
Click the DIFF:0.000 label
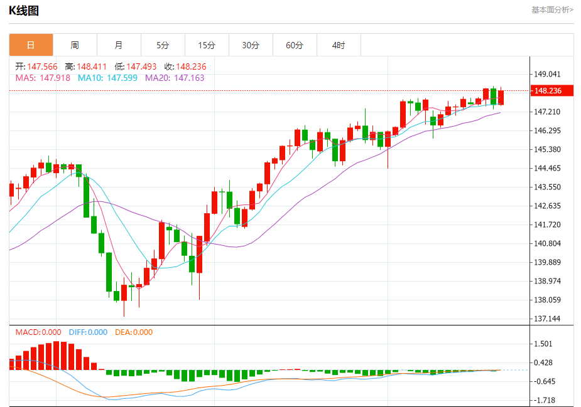88,332
